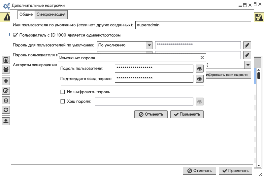This screenshot has width=264, height=178.
Task: Check the 'Хэш пароля' checkbox
Action: (x=63, y=101)
